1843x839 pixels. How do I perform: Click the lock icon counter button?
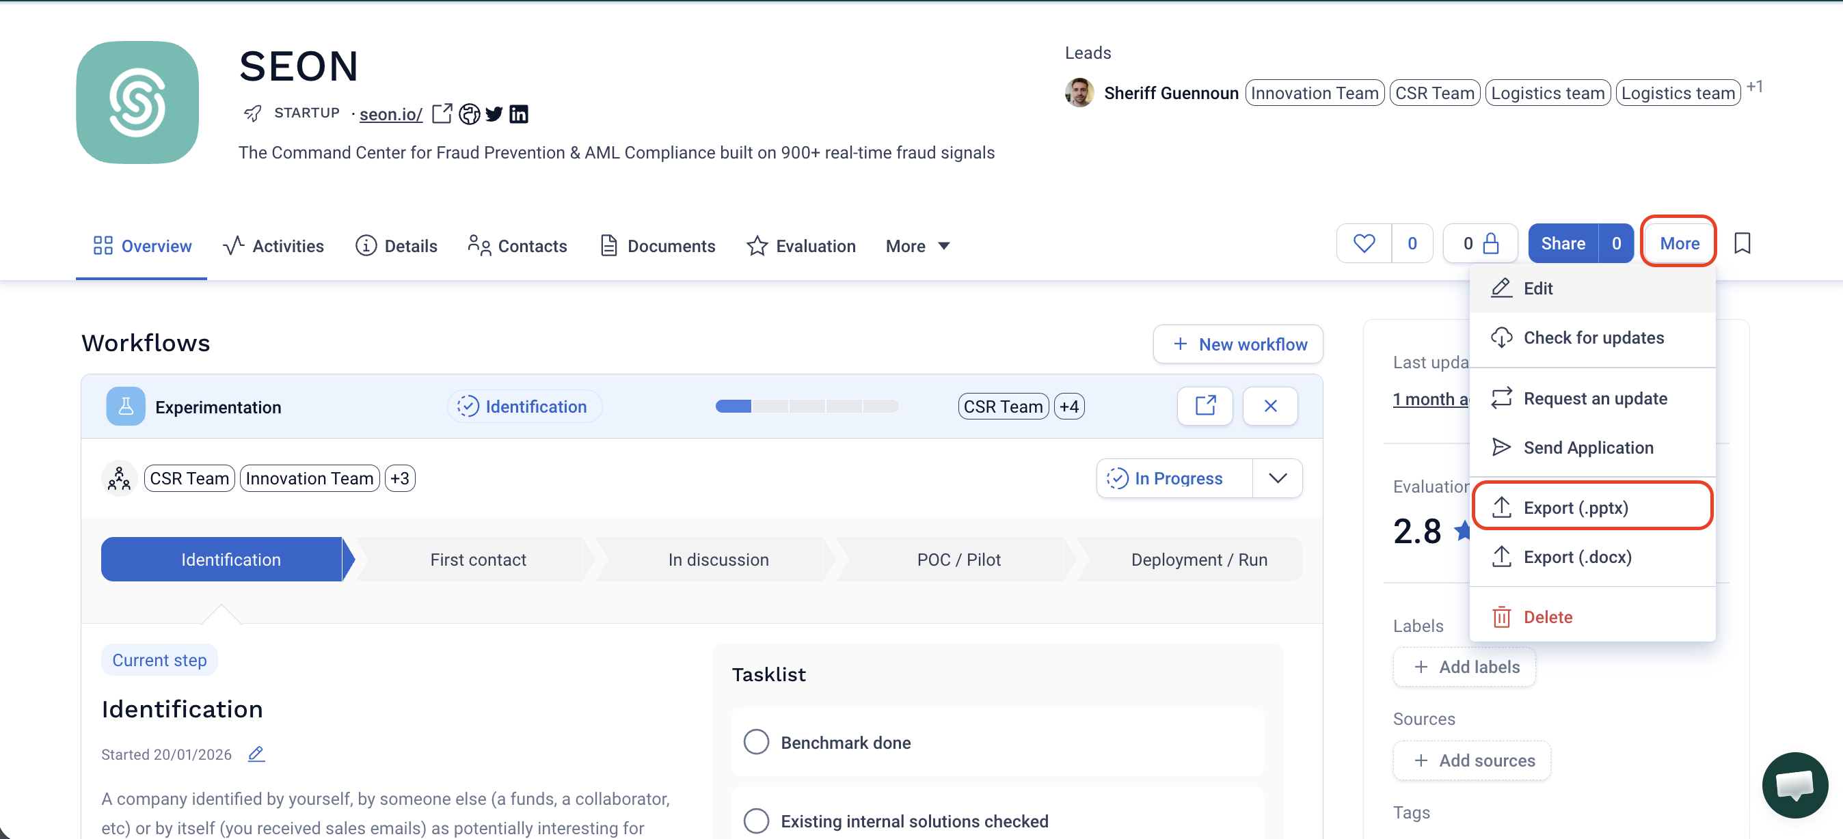point(1480,244)
